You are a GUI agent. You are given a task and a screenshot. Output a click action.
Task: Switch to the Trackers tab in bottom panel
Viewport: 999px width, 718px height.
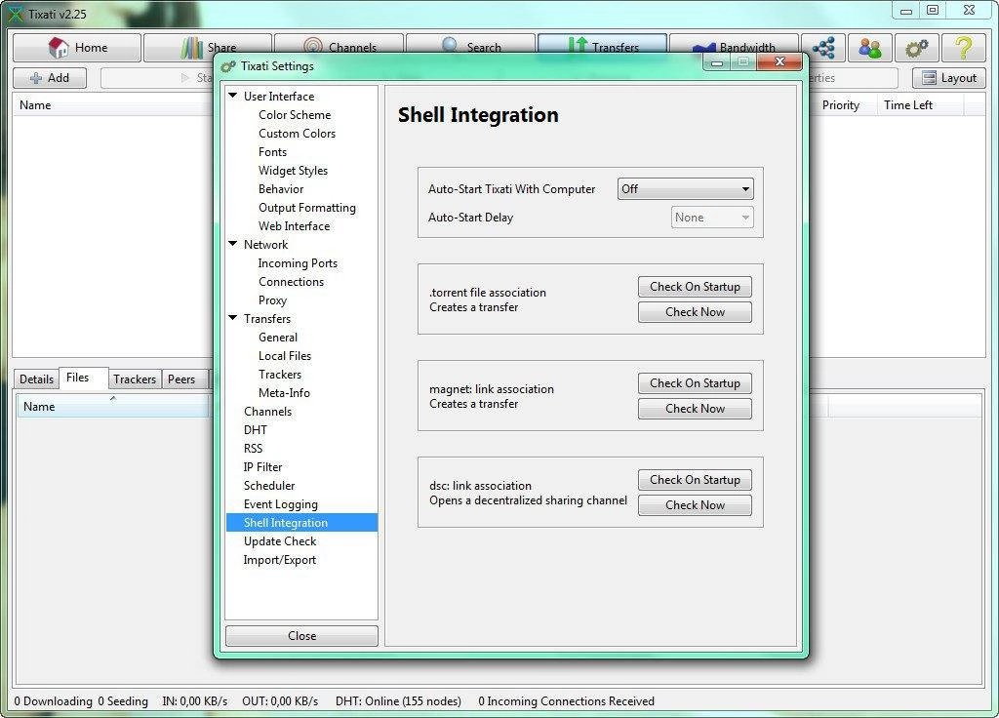pyautogui.click(x=135, y=379)
